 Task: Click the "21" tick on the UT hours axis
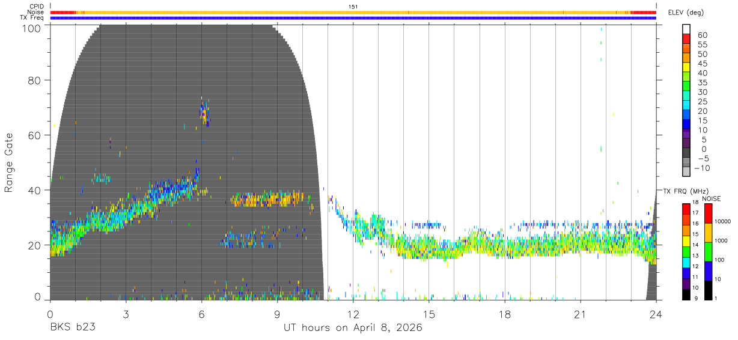click(580, 314)
